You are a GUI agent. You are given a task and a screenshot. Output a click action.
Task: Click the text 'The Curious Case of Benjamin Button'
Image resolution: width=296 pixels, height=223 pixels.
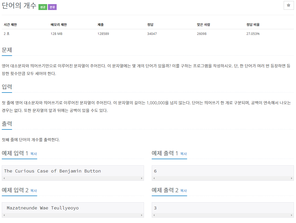pyautogui.click(x=53, y=171)
